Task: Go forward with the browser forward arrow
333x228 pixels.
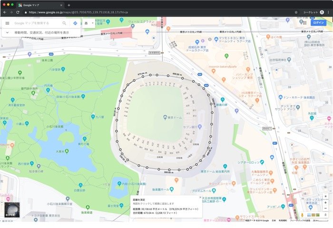Action: tap(11, 12)
